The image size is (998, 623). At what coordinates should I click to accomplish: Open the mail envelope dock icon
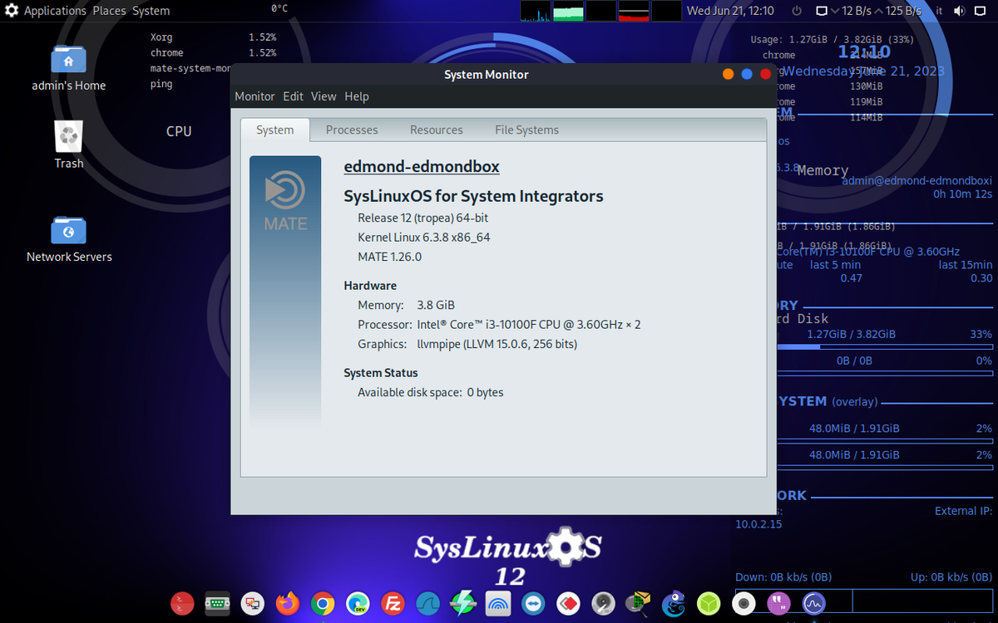[x=638, y=603]
